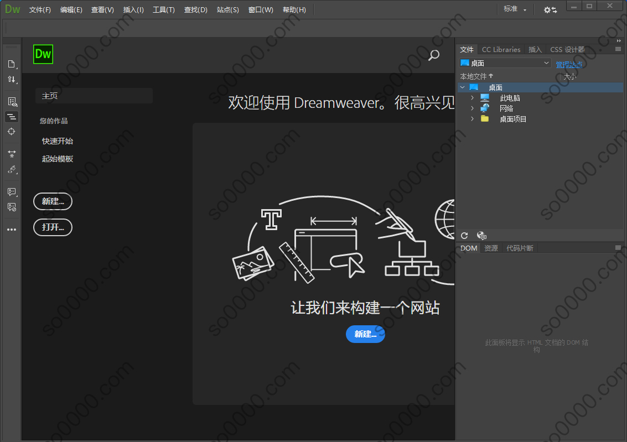Sort by the 本地文件 column header
The width and height of the screenshot is (627, 442).
point(476,76)
